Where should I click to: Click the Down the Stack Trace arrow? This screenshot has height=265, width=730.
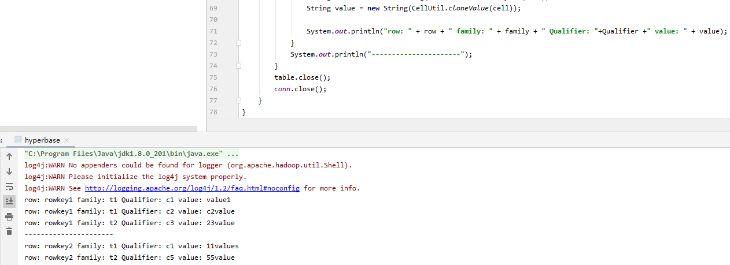tap(9, 171)
